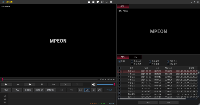
Task: Click file list scroll up arrow
Action: (x=199, y=71)
